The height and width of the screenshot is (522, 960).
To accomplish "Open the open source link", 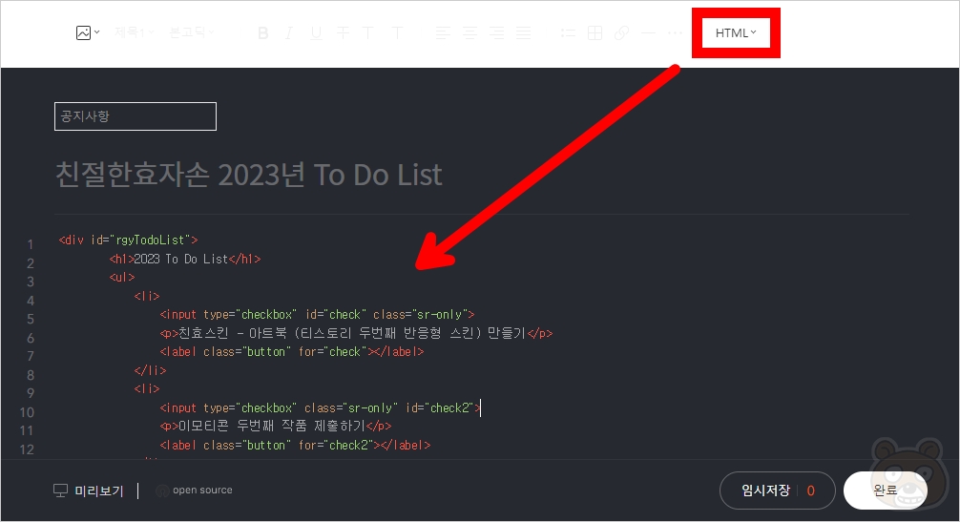I will click(202, 491).
